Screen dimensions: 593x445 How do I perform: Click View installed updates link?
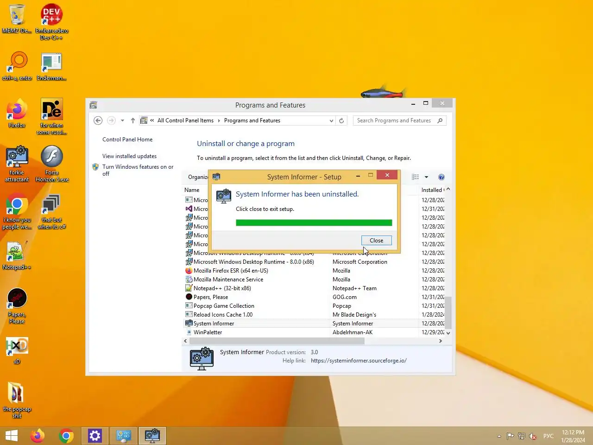(129, 156)
